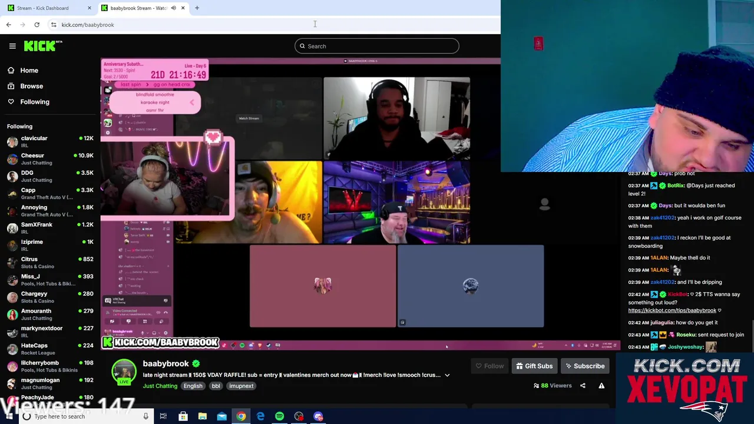
Task: Open Cheesur channel in Following list
Action: click(50, 159)
